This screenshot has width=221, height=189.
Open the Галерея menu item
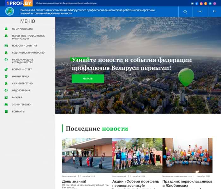[17, 97]
